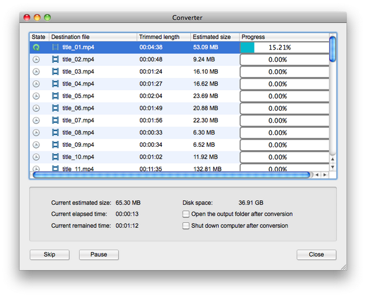Select the title_07.mp4 file name
This screenshot has height=297, width=366.
click(x=78, y=120)
